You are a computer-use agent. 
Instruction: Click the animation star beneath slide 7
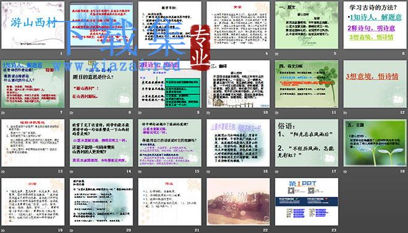[3, 113]
